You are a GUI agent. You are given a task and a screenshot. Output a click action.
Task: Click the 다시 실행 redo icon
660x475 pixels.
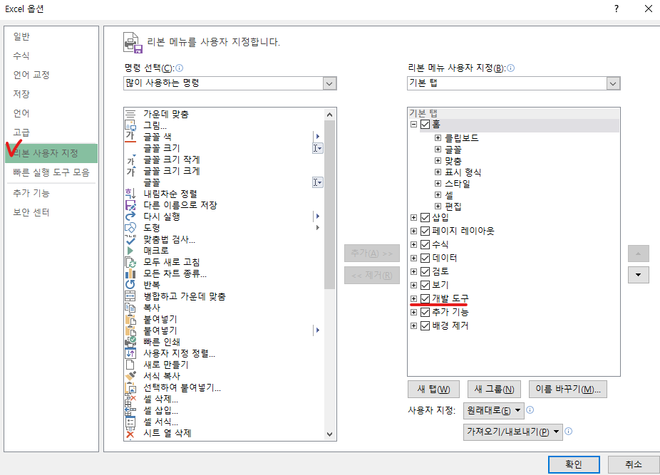point(130,216)
